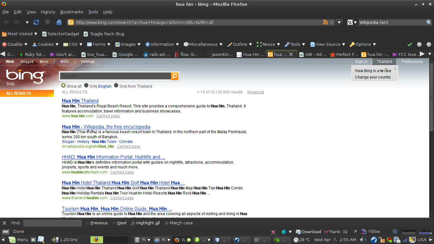Open the YSlow status bar icon
Viewport: 434px width, 244px height.
tap(371, 232)
